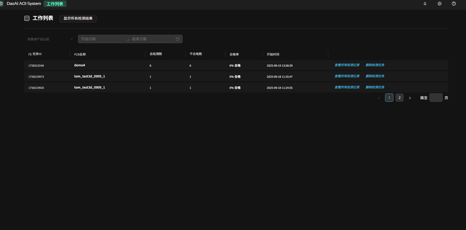Click the 跳至 page number input box
This screenshot has width=466, height=230.
tap(436, 98)
